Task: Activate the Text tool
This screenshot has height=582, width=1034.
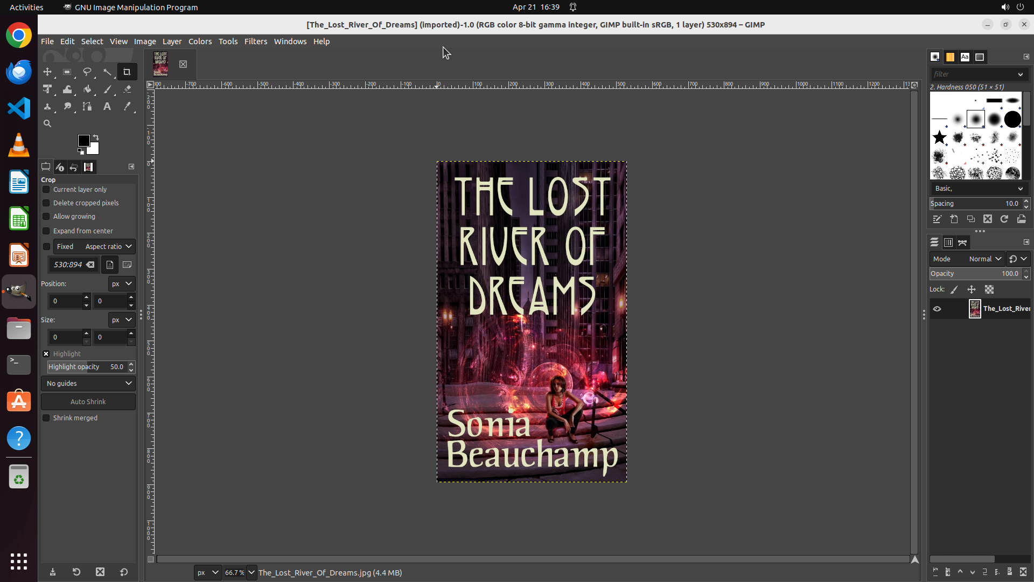Action: 107,107
